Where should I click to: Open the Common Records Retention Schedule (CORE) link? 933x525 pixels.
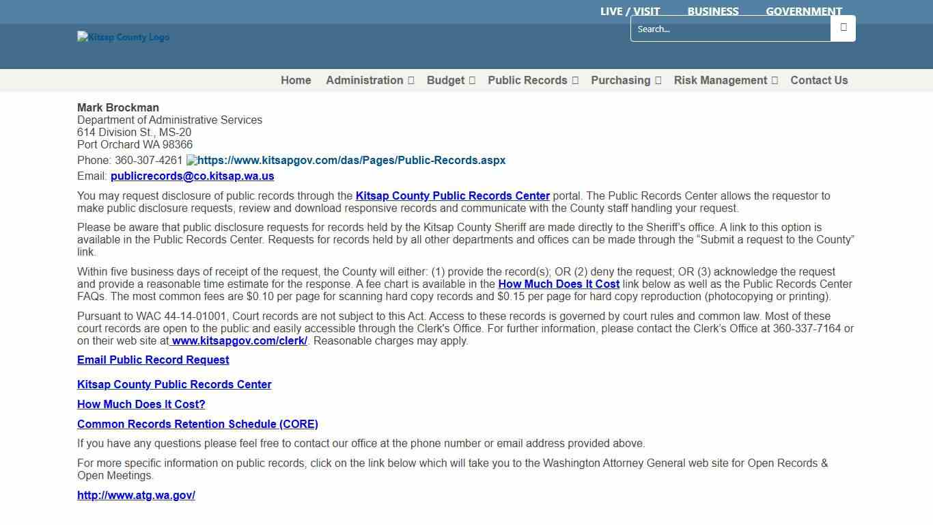tap(197, 424)
